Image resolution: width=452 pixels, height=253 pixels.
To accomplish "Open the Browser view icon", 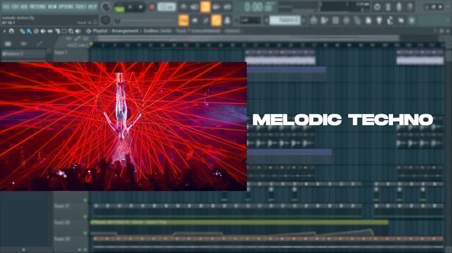I will point(357,20).
